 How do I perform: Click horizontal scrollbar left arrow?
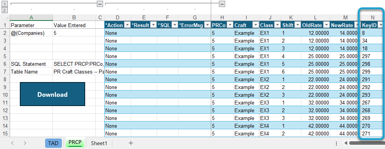pos(346,143)
